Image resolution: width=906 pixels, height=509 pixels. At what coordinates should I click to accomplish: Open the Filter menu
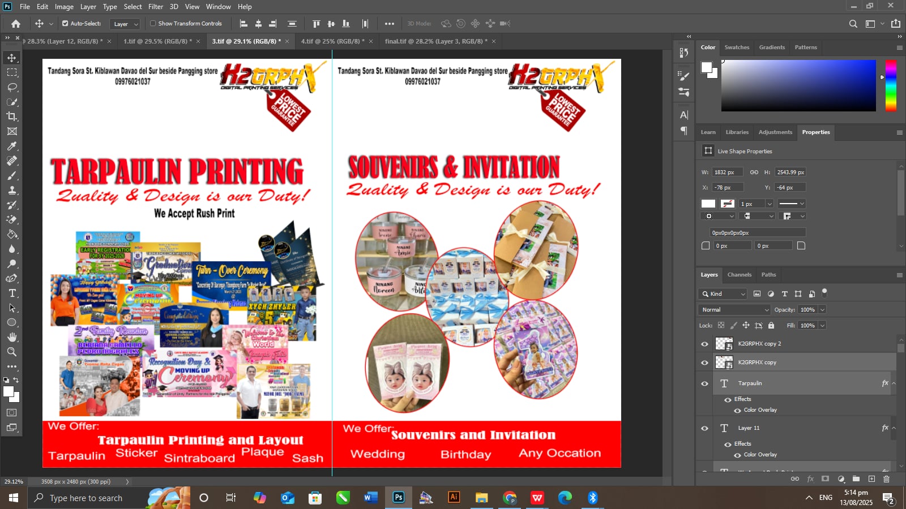(x=156, y=7)
